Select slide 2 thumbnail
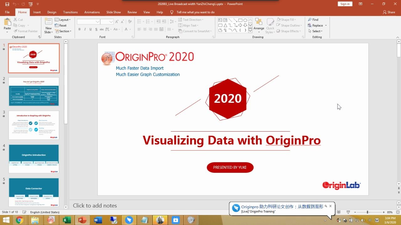The image size is (401, 225). 34,92
